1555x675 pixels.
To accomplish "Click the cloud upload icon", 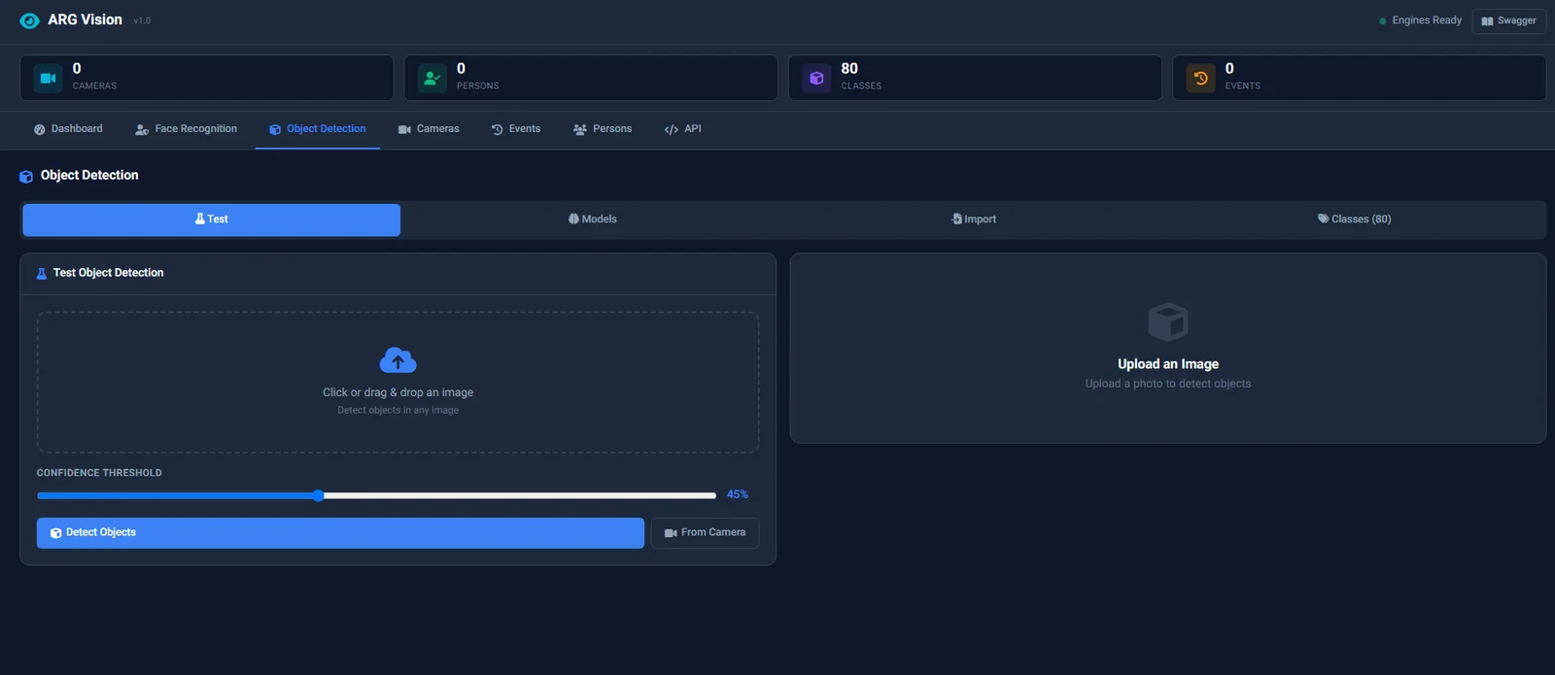I will [x=397, y=360].
